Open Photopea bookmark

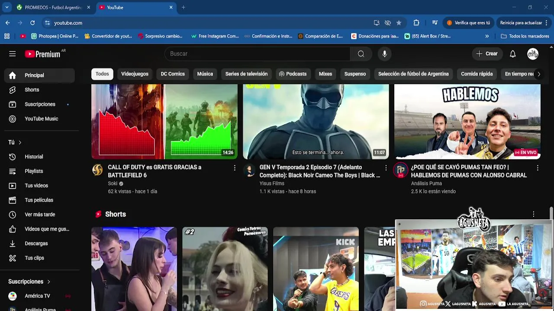(x=55, y=36)
